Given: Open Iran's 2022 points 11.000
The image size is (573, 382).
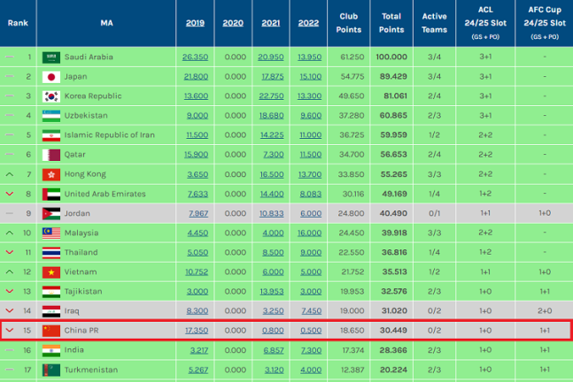Looking at the screenshot, I should tap(311, 135).
